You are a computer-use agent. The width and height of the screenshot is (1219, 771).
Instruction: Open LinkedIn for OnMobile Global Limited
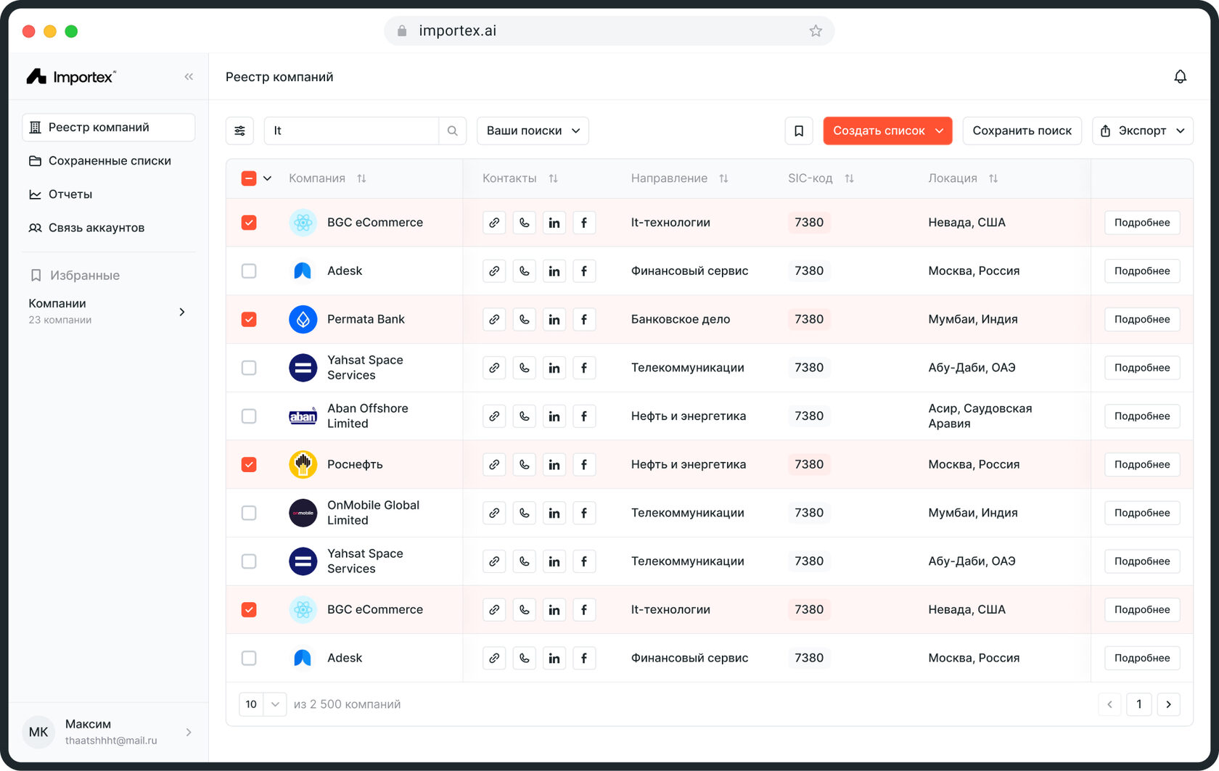point(554,513)
